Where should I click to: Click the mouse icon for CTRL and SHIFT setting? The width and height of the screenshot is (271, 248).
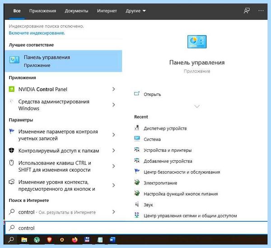pos(11,163)
